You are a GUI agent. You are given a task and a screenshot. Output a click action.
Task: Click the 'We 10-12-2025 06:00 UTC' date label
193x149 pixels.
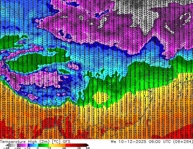tap(141, 142)
